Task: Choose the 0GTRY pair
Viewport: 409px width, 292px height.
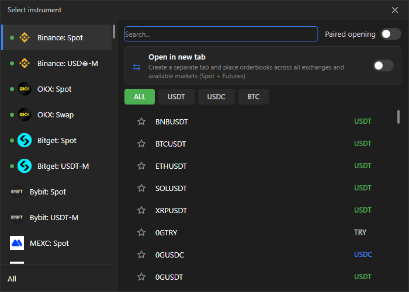Action: coord(259,232)
